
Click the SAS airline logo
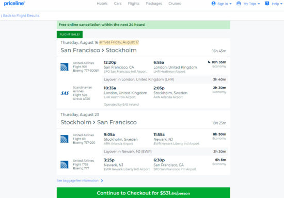pyautogui.click(x=65, y=93)
